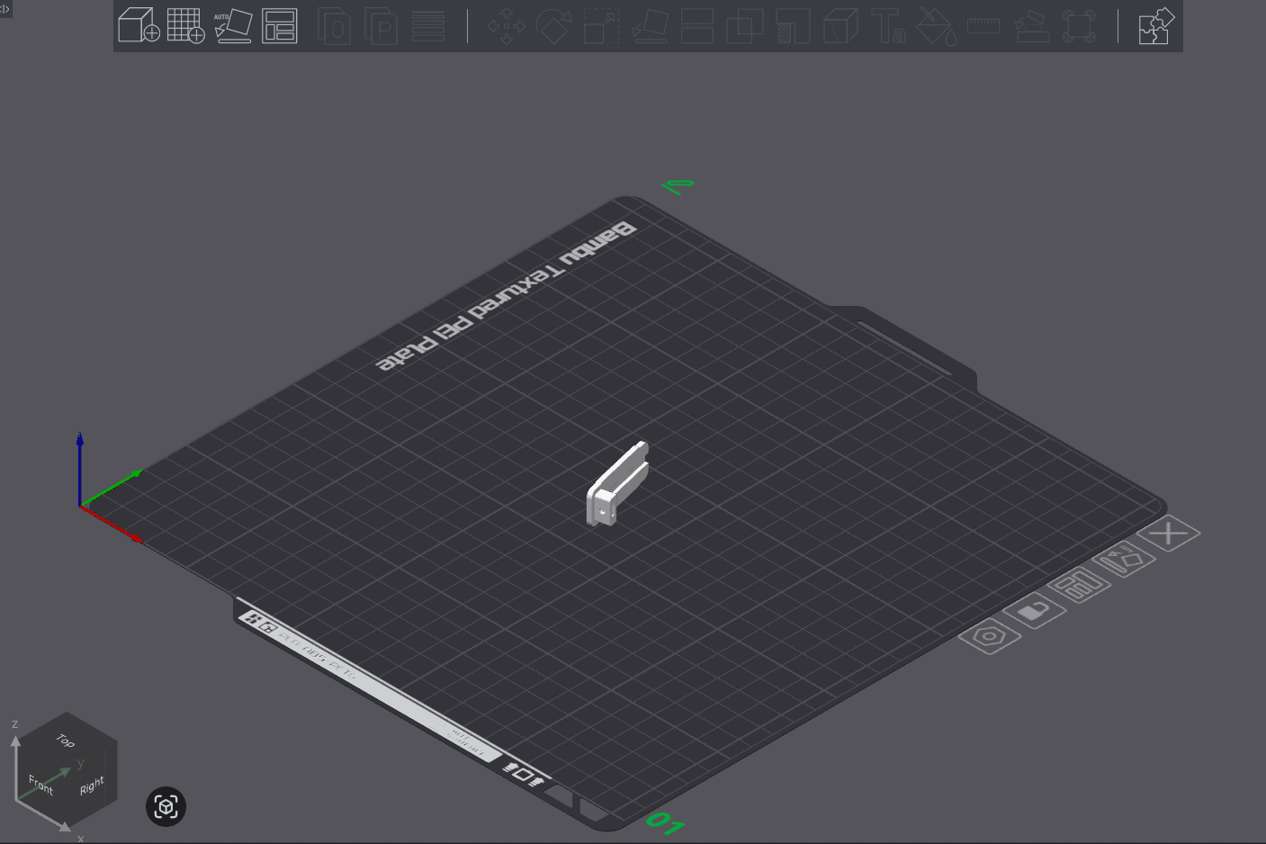
Task: Select the Color Painting tool
Action: pyautogui.click(x=936, y=27)
